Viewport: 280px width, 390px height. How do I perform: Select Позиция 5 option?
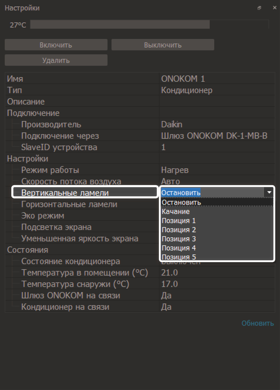[x=179, y=257]
